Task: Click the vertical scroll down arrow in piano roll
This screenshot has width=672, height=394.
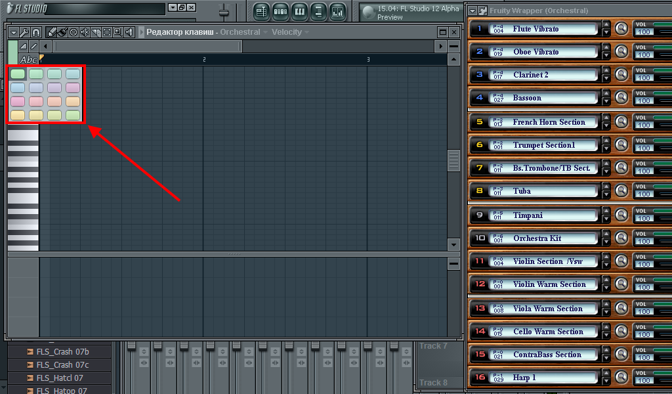Action: 453,245
